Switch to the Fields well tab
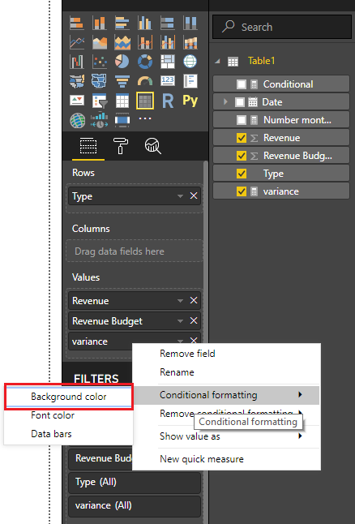This screenshot has width=355, height=524. (88, 146)
